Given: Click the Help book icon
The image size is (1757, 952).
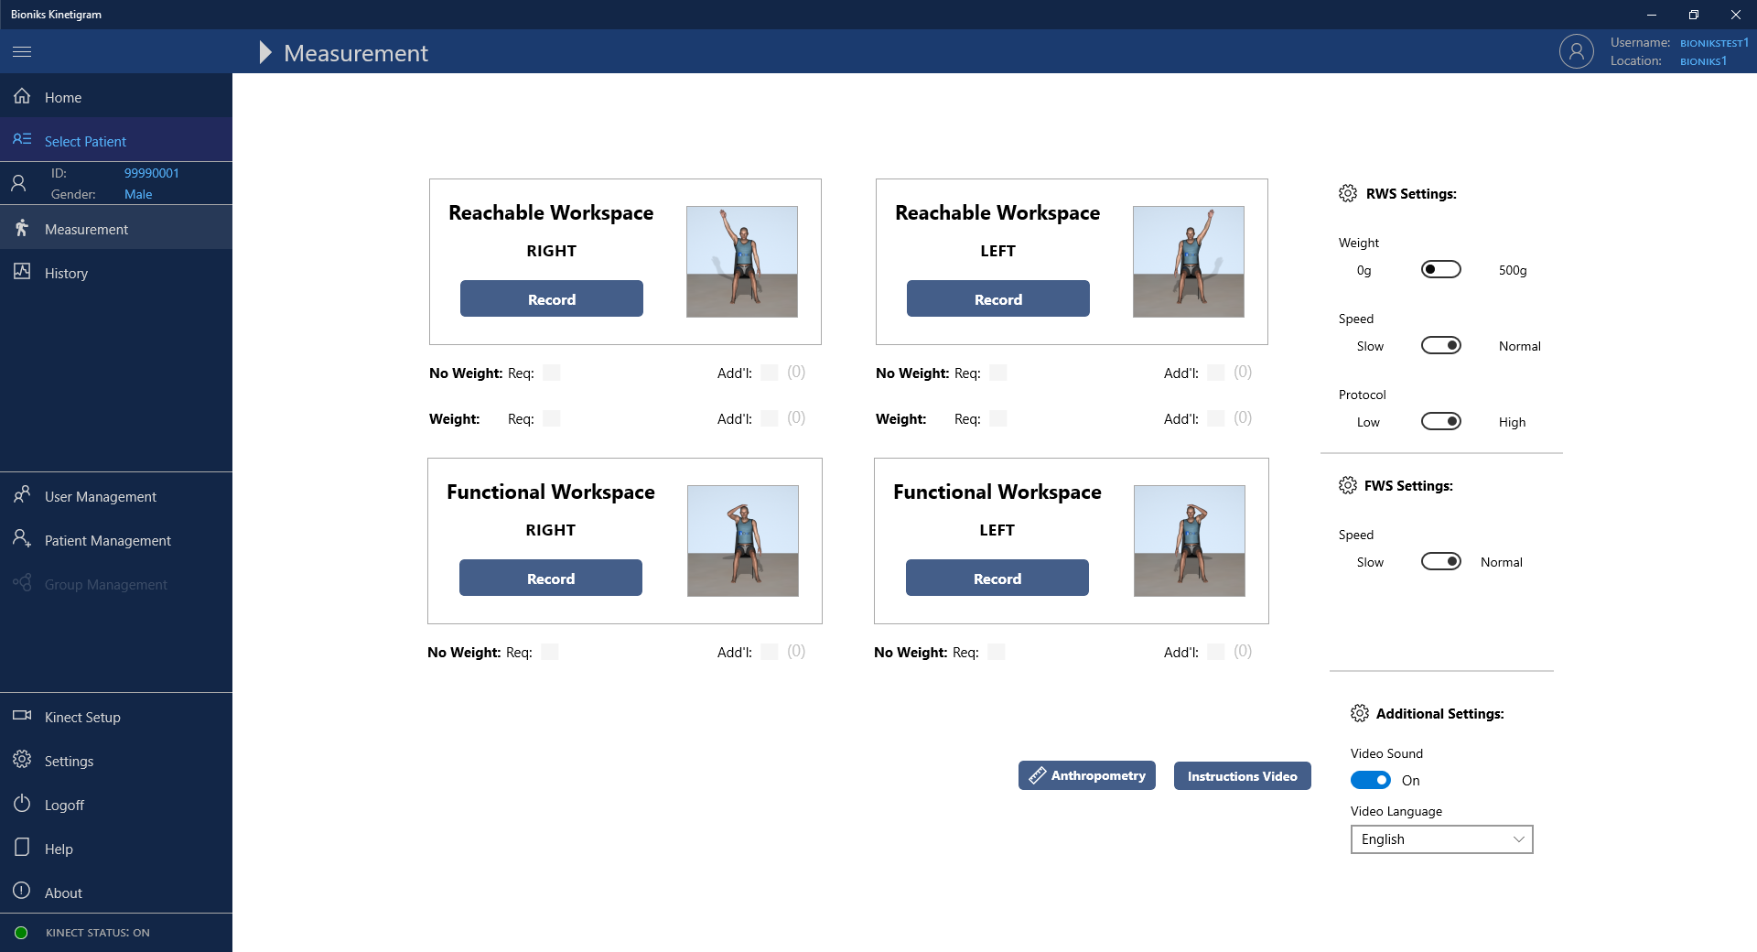Looking at the screenshot, I should 22,848.
